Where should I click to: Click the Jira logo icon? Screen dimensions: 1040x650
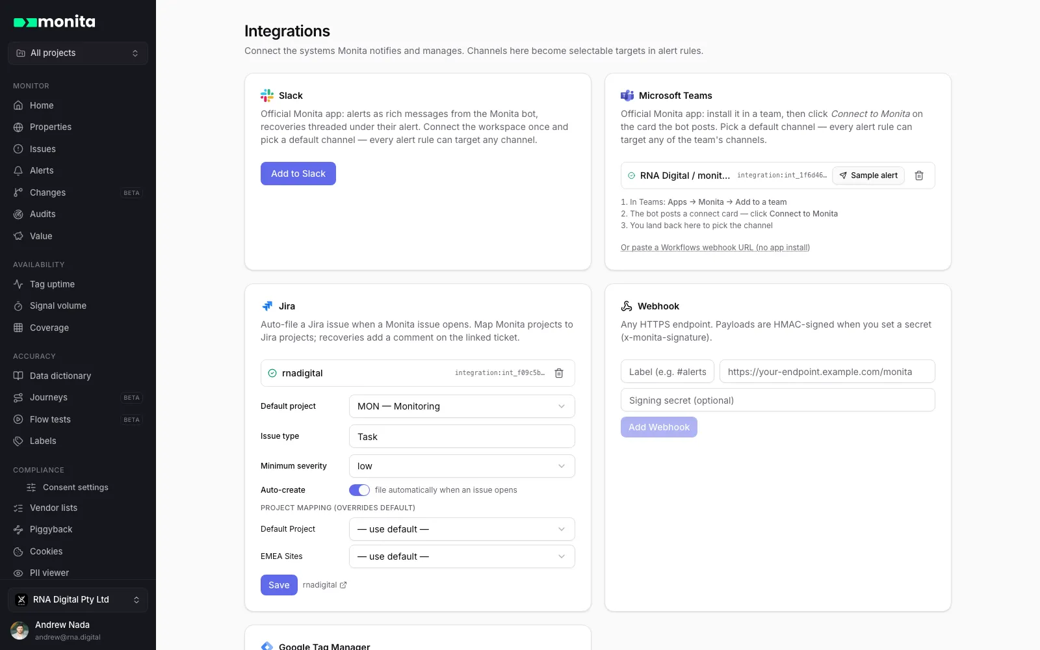(267, 306)
